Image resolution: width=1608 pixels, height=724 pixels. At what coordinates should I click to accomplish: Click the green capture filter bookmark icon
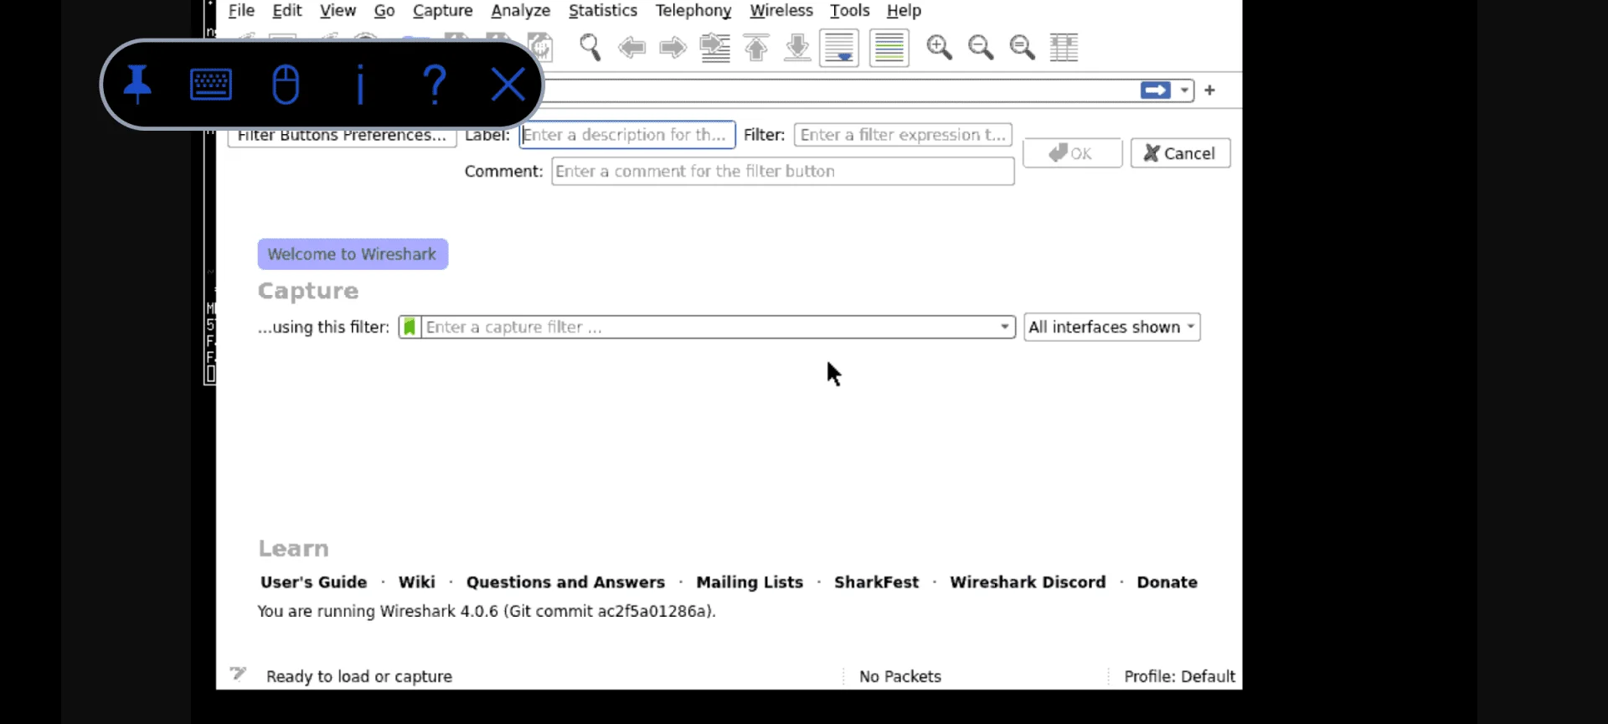tap(410, 327)
